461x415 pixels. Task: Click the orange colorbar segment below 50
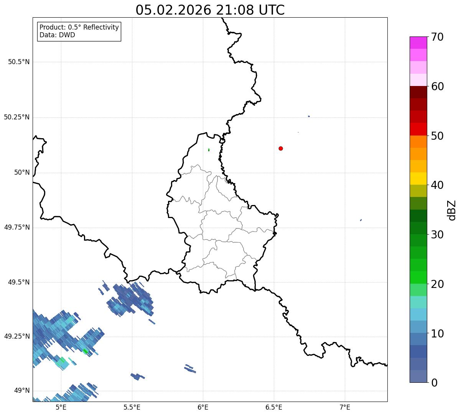pos(418,142)
